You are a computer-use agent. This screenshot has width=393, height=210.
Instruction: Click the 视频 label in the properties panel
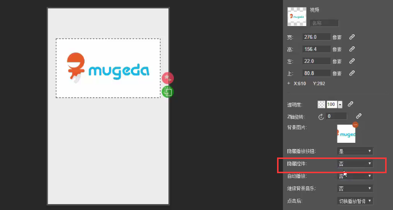pos(314,10)
